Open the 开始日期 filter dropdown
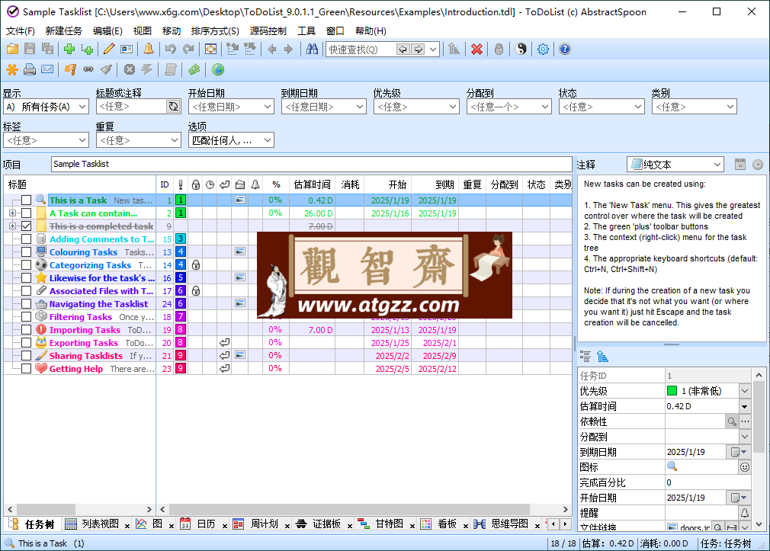770x551 pixels. [231, 107]
